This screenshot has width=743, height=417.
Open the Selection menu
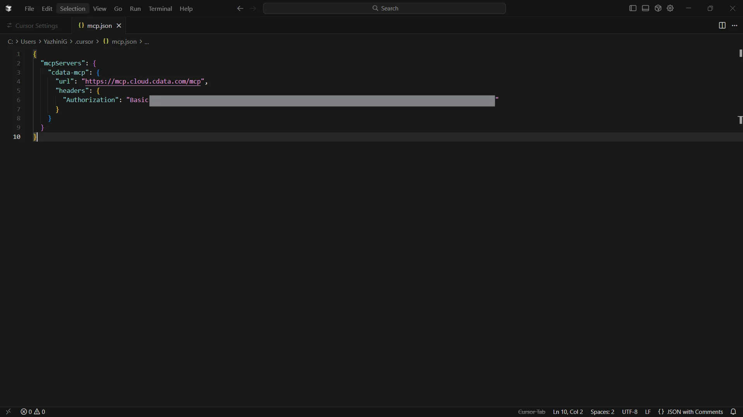point(73,9)
